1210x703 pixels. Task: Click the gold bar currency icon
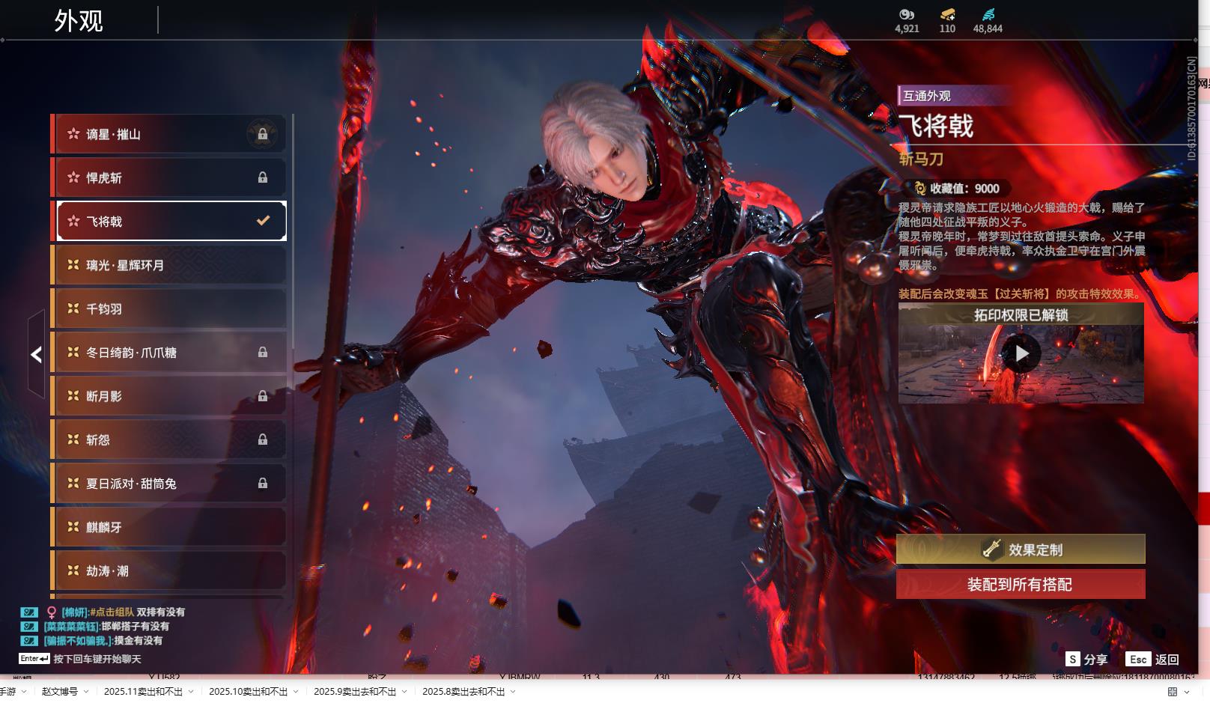coord(947,14)
